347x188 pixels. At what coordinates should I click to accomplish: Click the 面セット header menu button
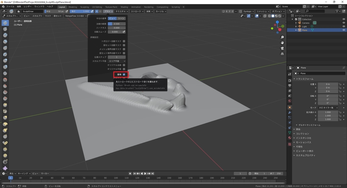pyautogui.click(x=58, y=16)
